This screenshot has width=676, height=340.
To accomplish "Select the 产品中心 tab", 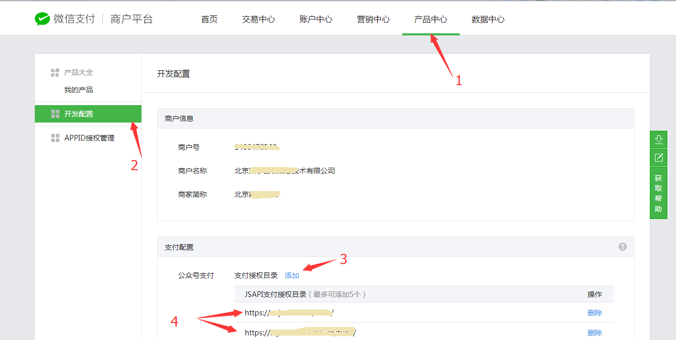I will click(431, 18).
